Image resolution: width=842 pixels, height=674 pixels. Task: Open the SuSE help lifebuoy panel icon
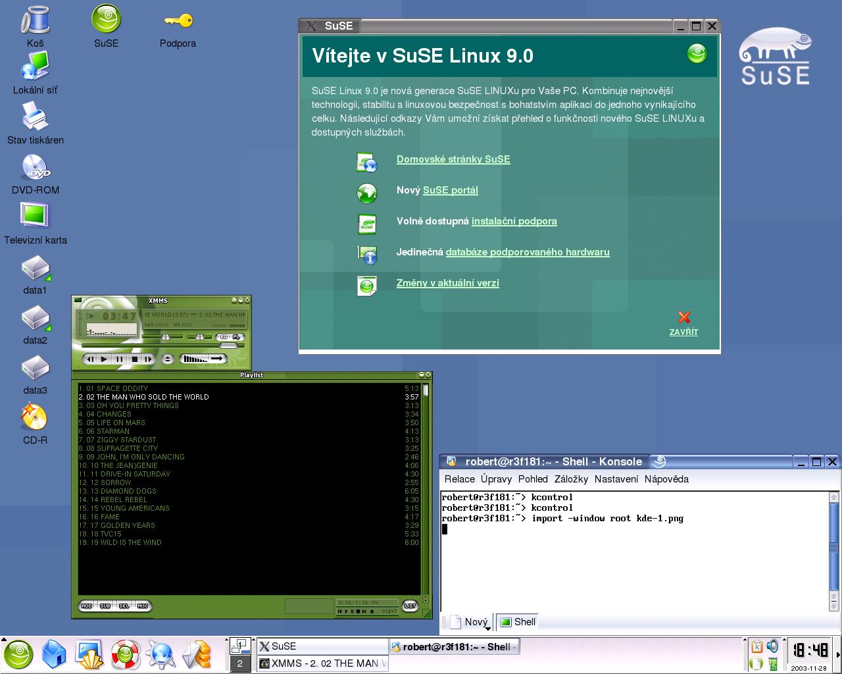(124, 655)
